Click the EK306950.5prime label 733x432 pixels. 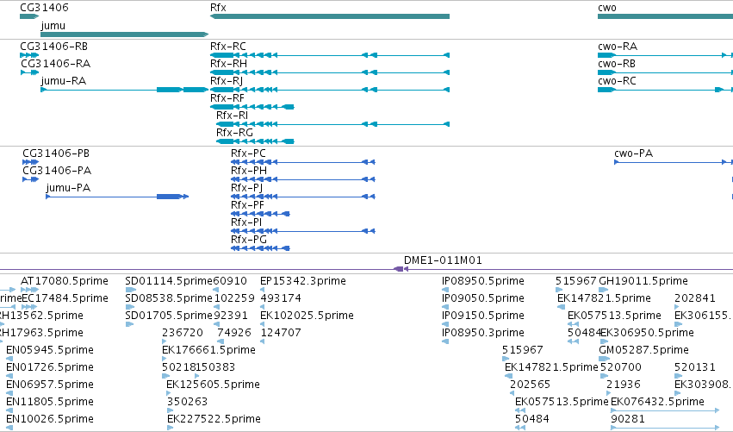coord(648,333)
